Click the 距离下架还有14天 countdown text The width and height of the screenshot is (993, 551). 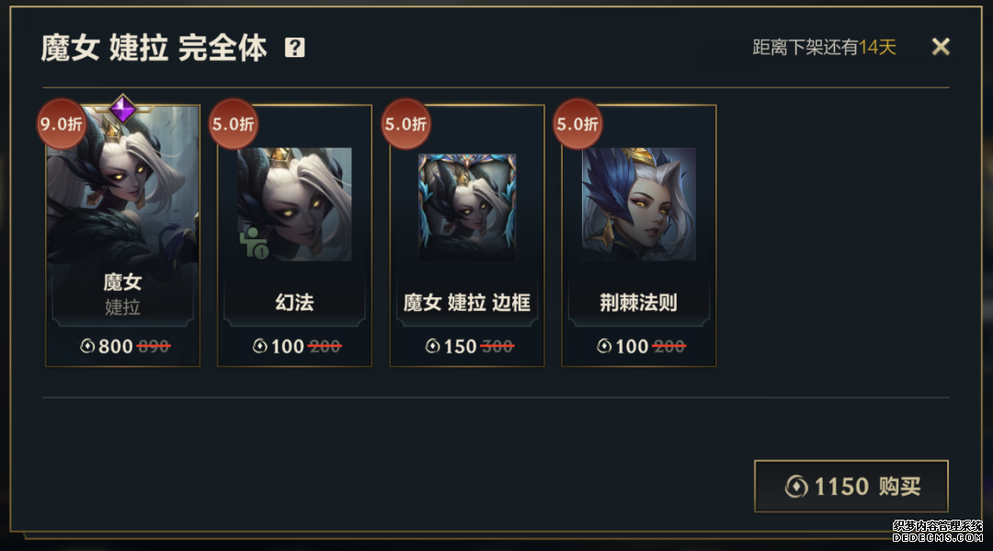click(x=824, y=47)
